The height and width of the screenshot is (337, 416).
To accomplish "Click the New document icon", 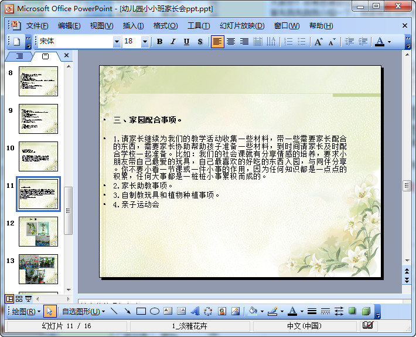I will click(x=17, y=42).
